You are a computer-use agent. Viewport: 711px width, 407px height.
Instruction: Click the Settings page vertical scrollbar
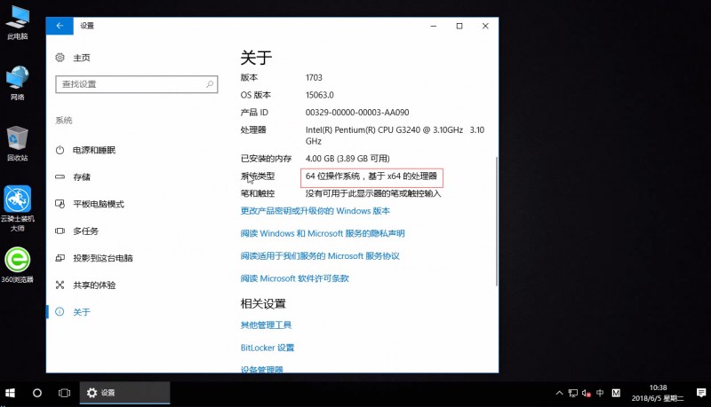coord(497,222)
